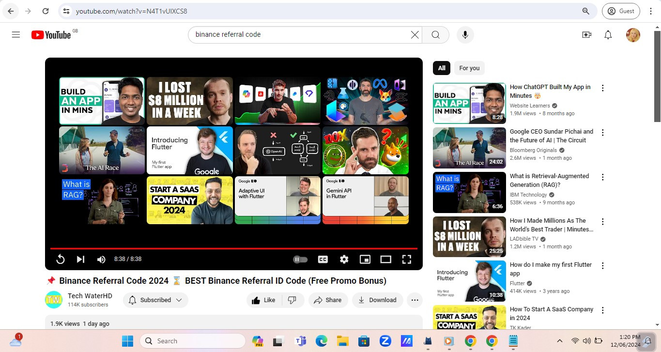Select the For you filter chip
Image resolution: width=661 pixels, height=352 pixels.
[469, 68]
